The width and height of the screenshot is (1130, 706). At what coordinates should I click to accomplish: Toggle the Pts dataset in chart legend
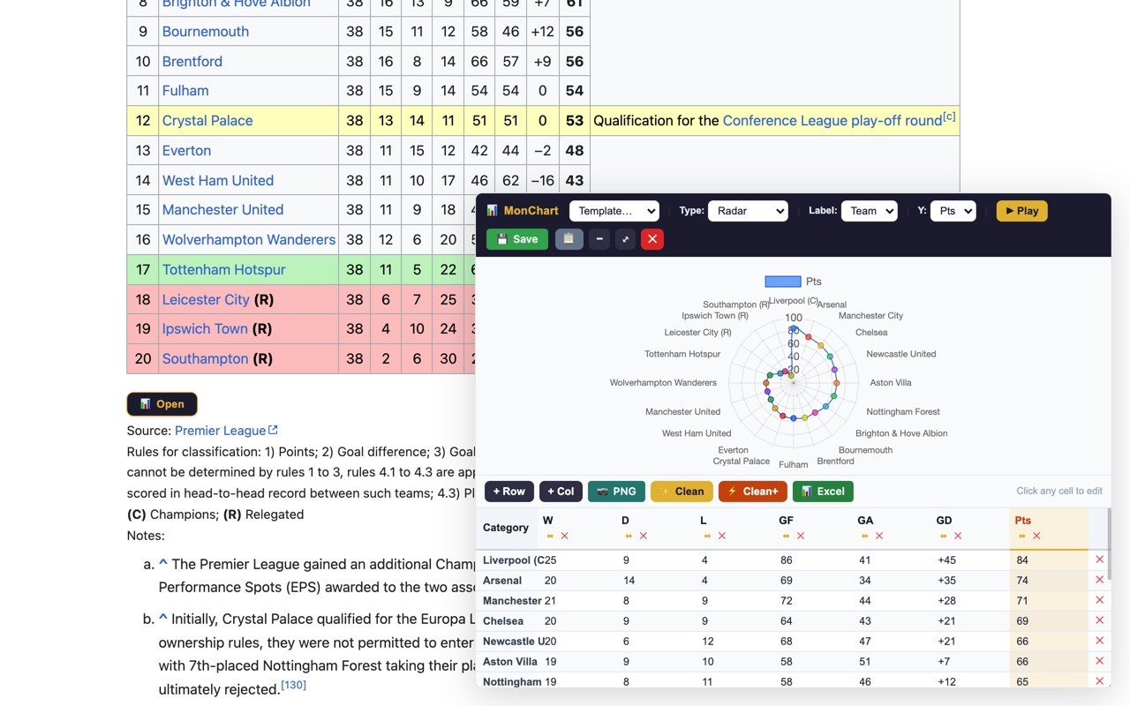793,282
